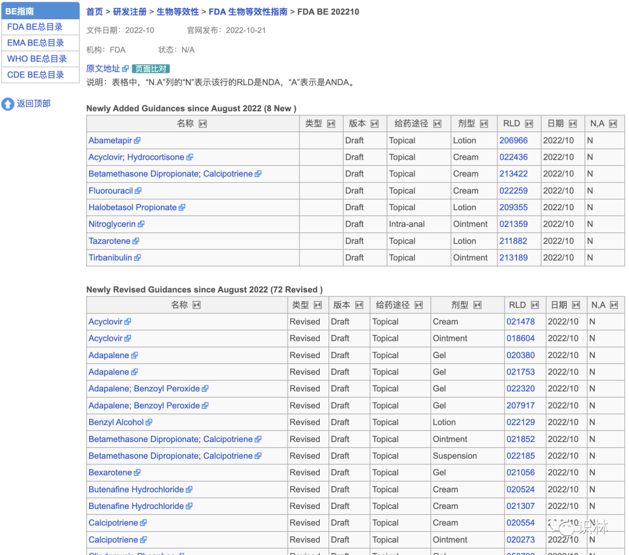Click external link icon beside Abametapir
The image size is (629, 555).
click(x=137, y=141)
